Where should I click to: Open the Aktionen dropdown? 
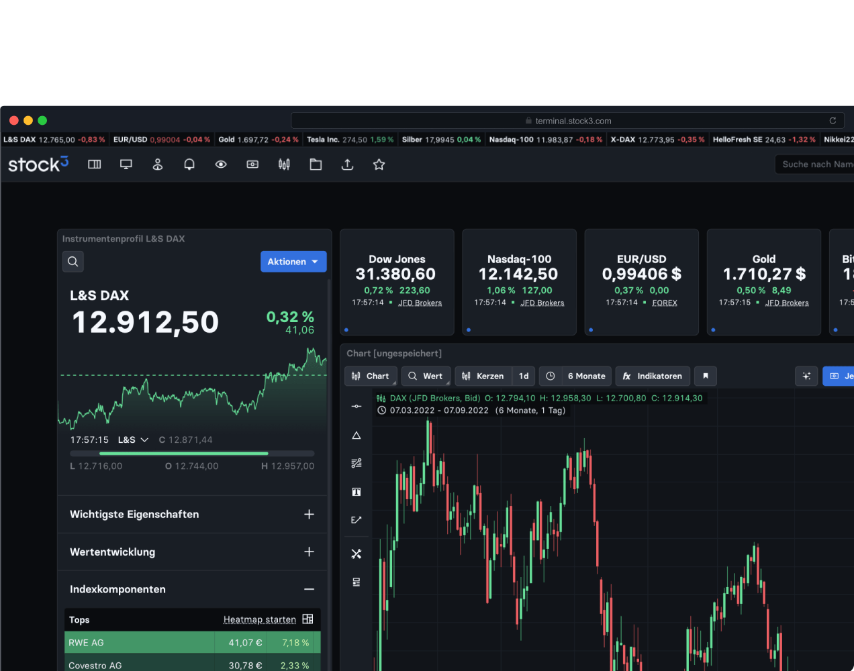tap(293, 262)
